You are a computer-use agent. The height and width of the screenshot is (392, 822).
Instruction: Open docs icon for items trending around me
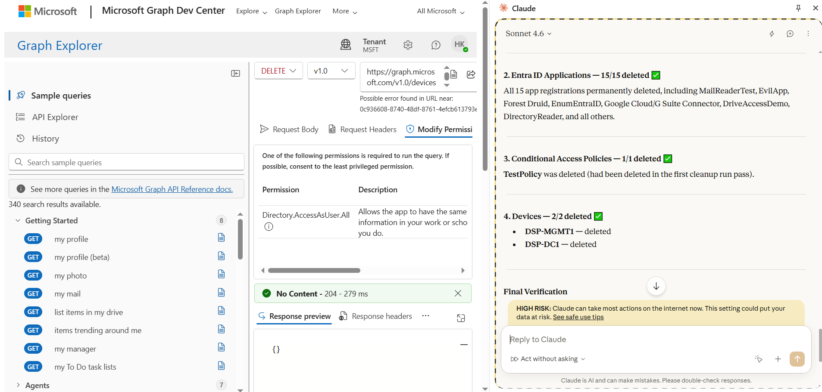click(222, 329)
